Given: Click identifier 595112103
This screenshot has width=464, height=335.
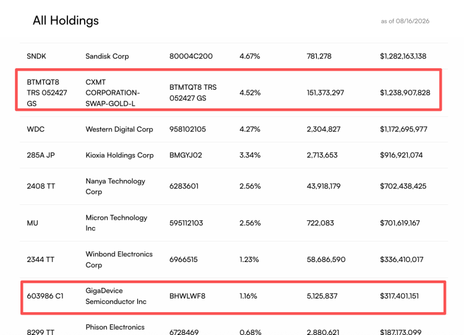Looking at the screenshot, I should (x=186, y=223).
